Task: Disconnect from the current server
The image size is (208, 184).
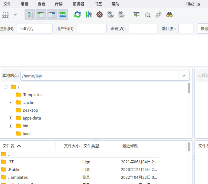Action: [111, 15]
